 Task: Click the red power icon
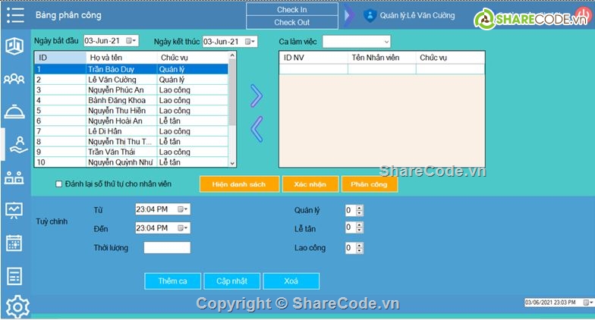(x=583, y=14)
